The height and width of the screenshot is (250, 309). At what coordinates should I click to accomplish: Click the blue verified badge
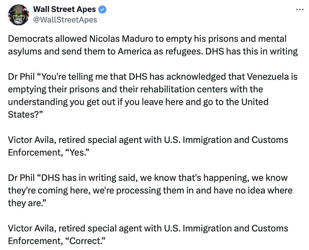click(x=102, y=10)
